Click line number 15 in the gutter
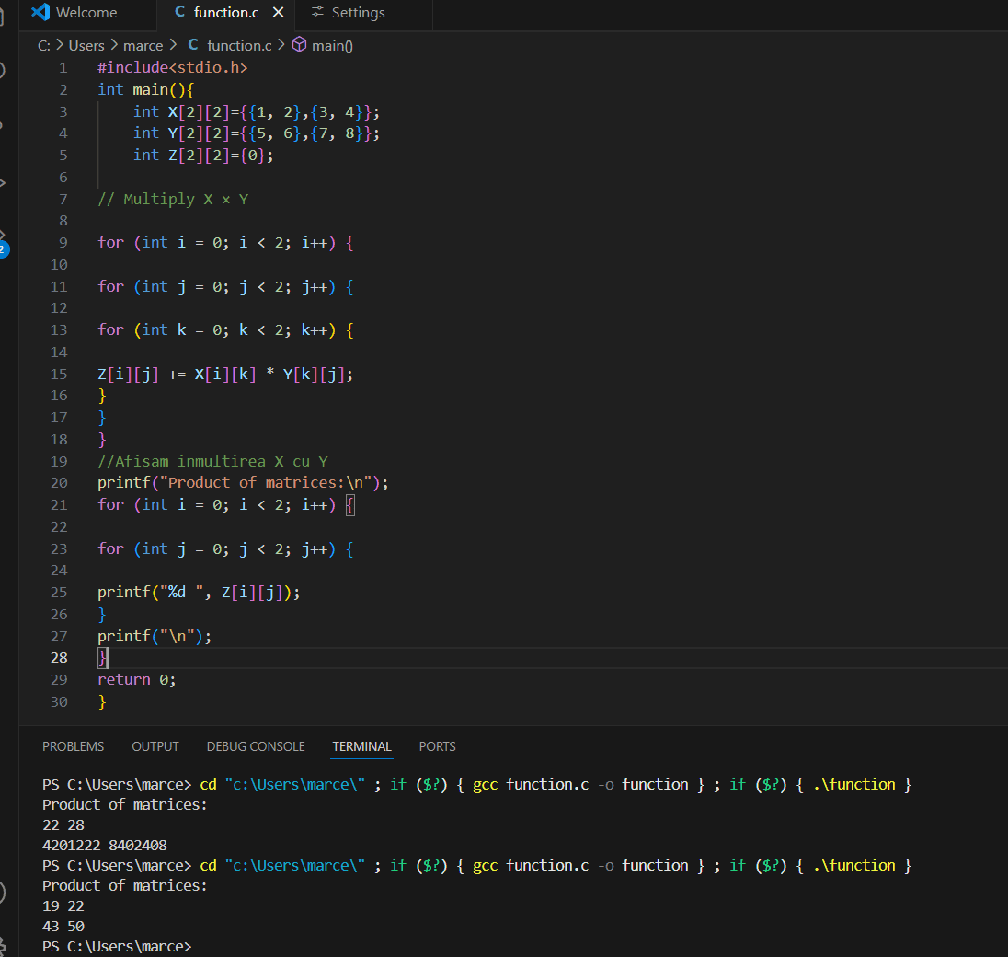Screen dimensions: 1008x957 coord(59,374)
